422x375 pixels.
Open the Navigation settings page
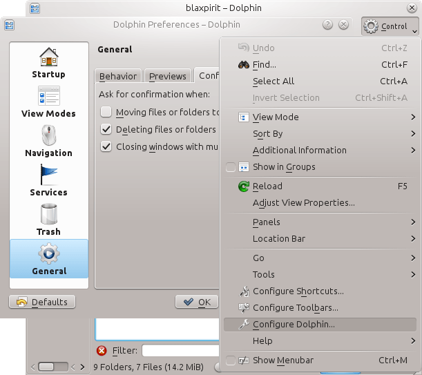(49, 142)
